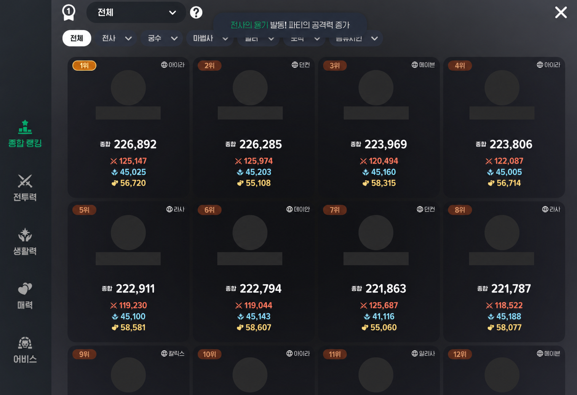Switch to the 매력 ranking tab

tap(25, 296)
